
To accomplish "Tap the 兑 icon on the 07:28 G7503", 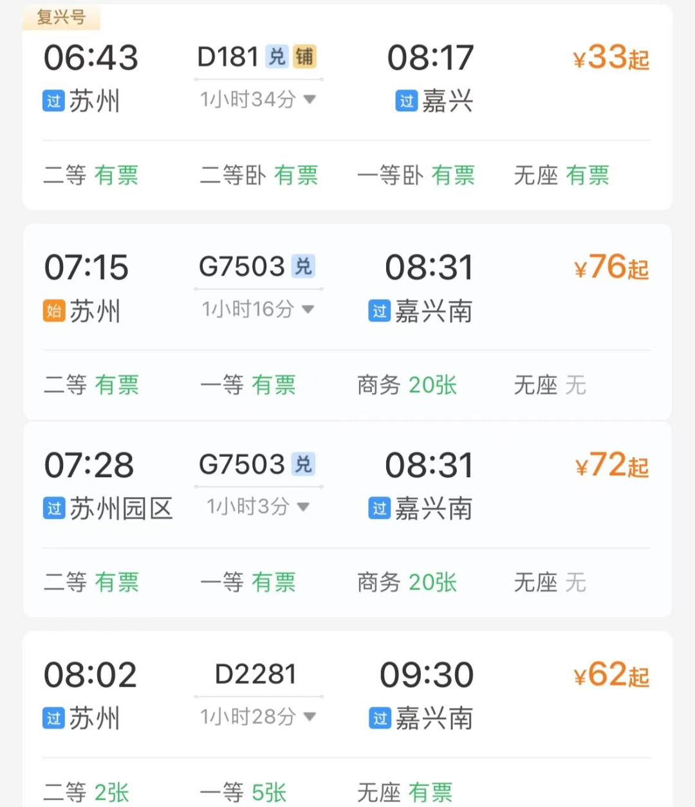I will click(x=302, y=464).
